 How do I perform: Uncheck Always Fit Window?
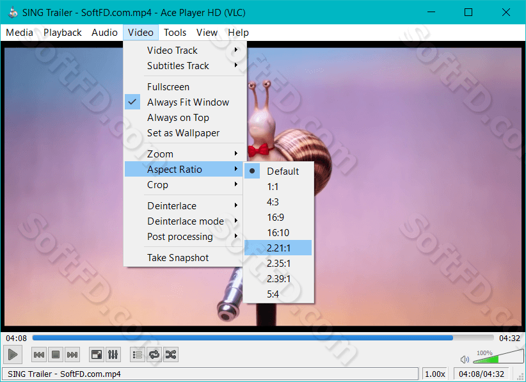point(184,102)
